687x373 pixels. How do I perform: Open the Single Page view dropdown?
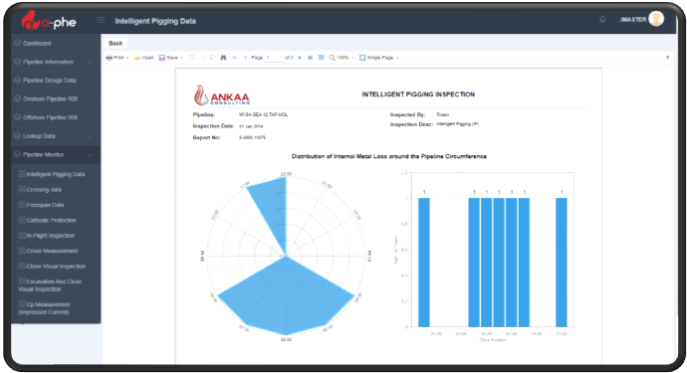[x=379, y=58]
